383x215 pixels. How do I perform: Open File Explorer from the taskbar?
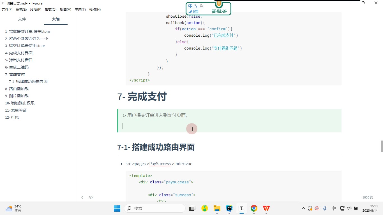[217, 208]
